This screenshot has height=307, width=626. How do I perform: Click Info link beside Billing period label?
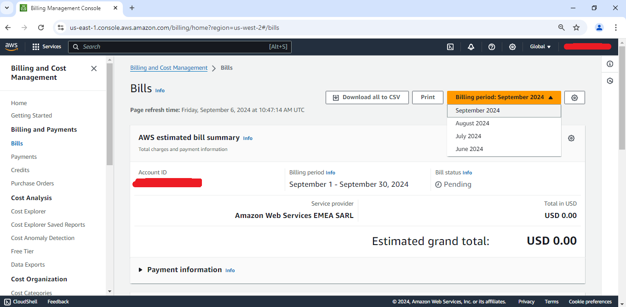point(330,173)
